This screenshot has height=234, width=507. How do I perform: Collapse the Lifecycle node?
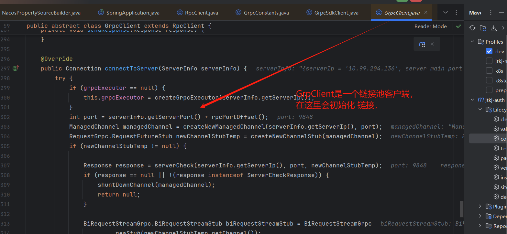[x=480, y=109]
